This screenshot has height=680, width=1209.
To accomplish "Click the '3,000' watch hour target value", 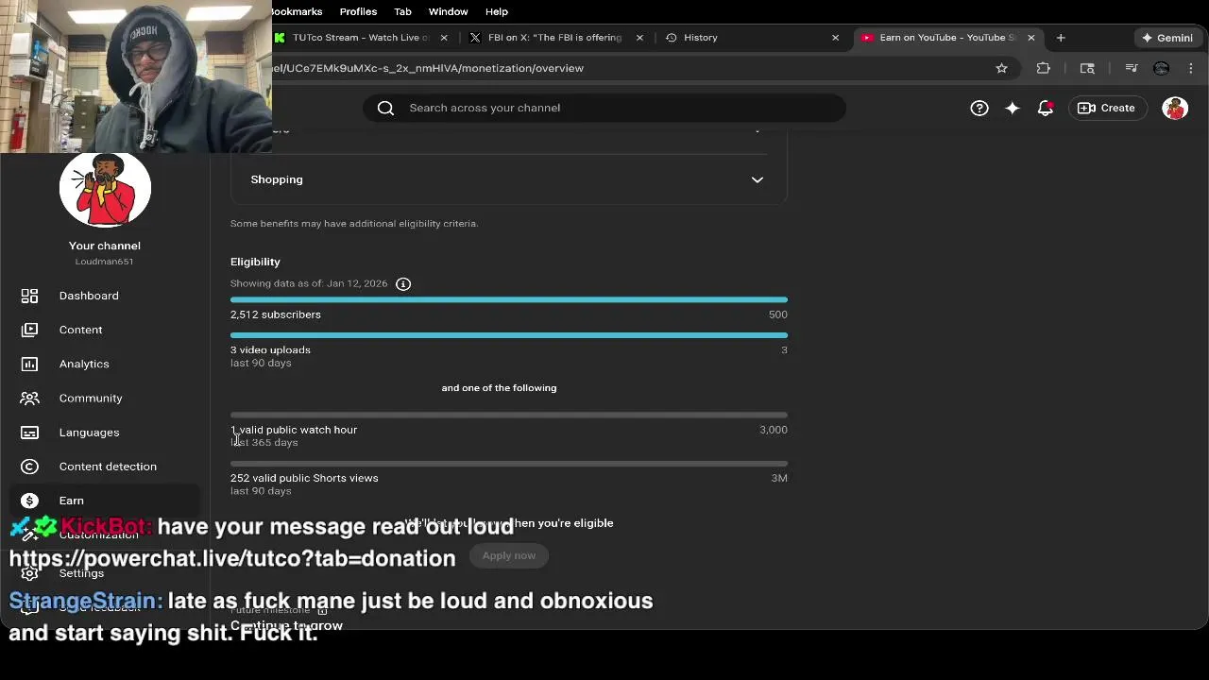I will point(774,430).
